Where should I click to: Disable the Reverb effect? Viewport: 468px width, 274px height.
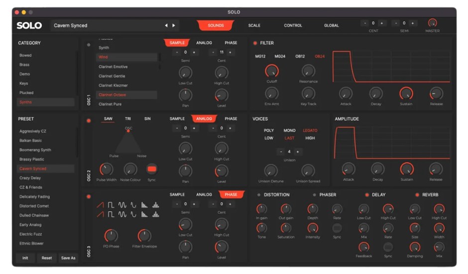click(x=417, y=195)
